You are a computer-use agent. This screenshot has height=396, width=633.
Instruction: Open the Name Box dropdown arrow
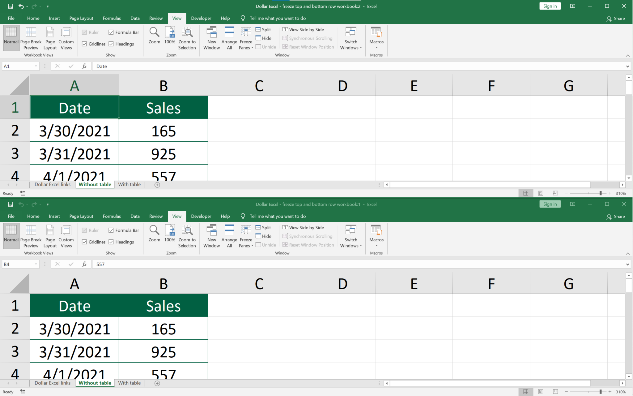pos(36,66)
